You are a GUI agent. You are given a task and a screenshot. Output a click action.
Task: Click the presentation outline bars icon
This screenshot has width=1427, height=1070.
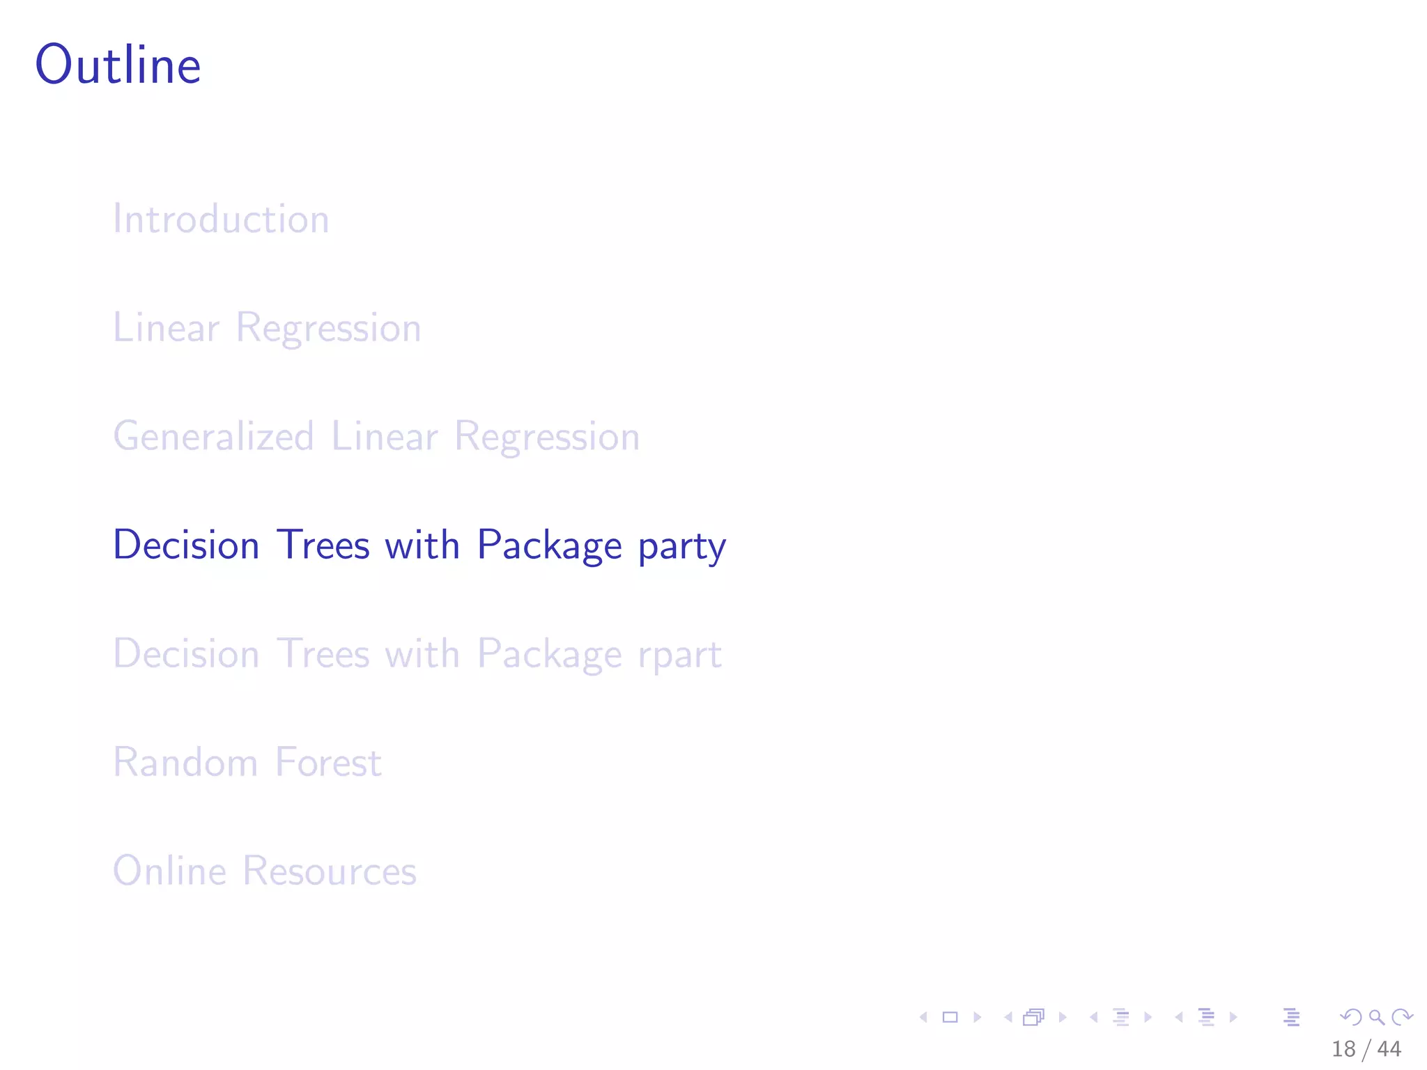[1291, 1017]
